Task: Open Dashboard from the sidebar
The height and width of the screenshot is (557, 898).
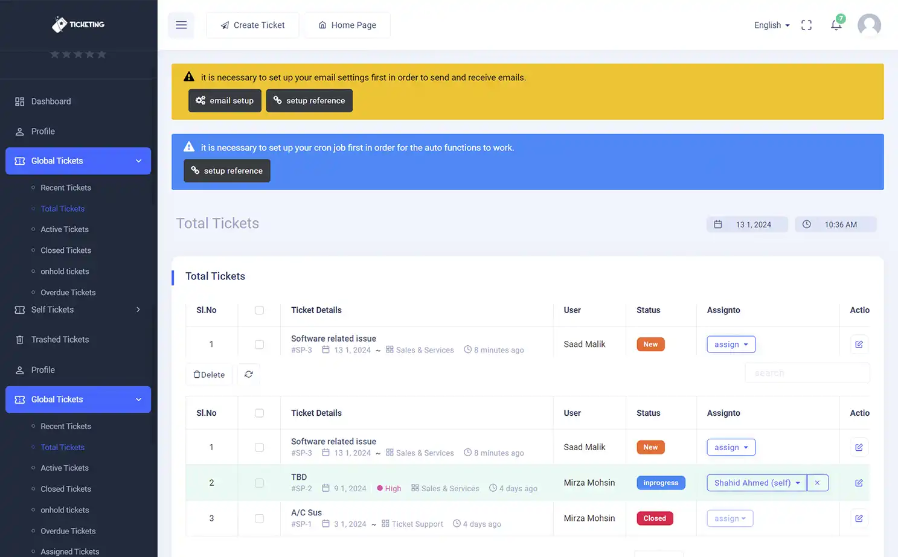Action: click(51, 101)
